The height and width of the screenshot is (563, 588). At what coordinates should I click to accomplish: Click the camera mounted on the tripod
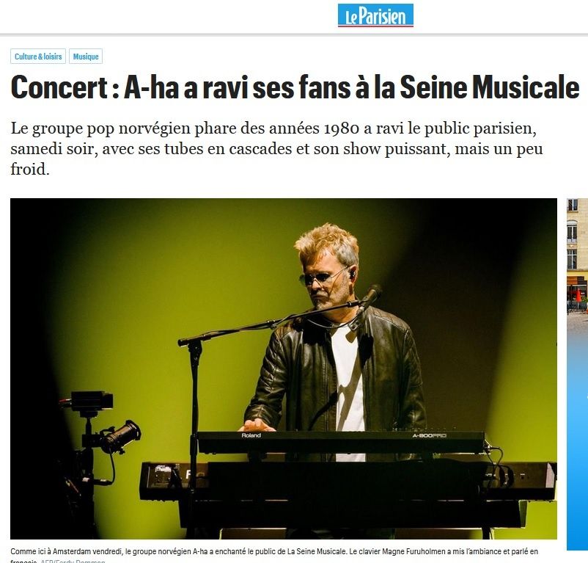92,402
